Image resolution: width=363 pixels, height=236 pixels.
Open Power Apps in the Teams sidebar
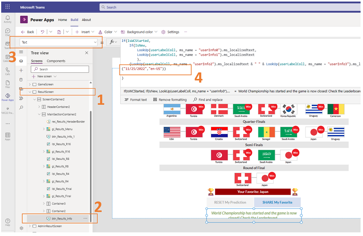coord(7,97)
